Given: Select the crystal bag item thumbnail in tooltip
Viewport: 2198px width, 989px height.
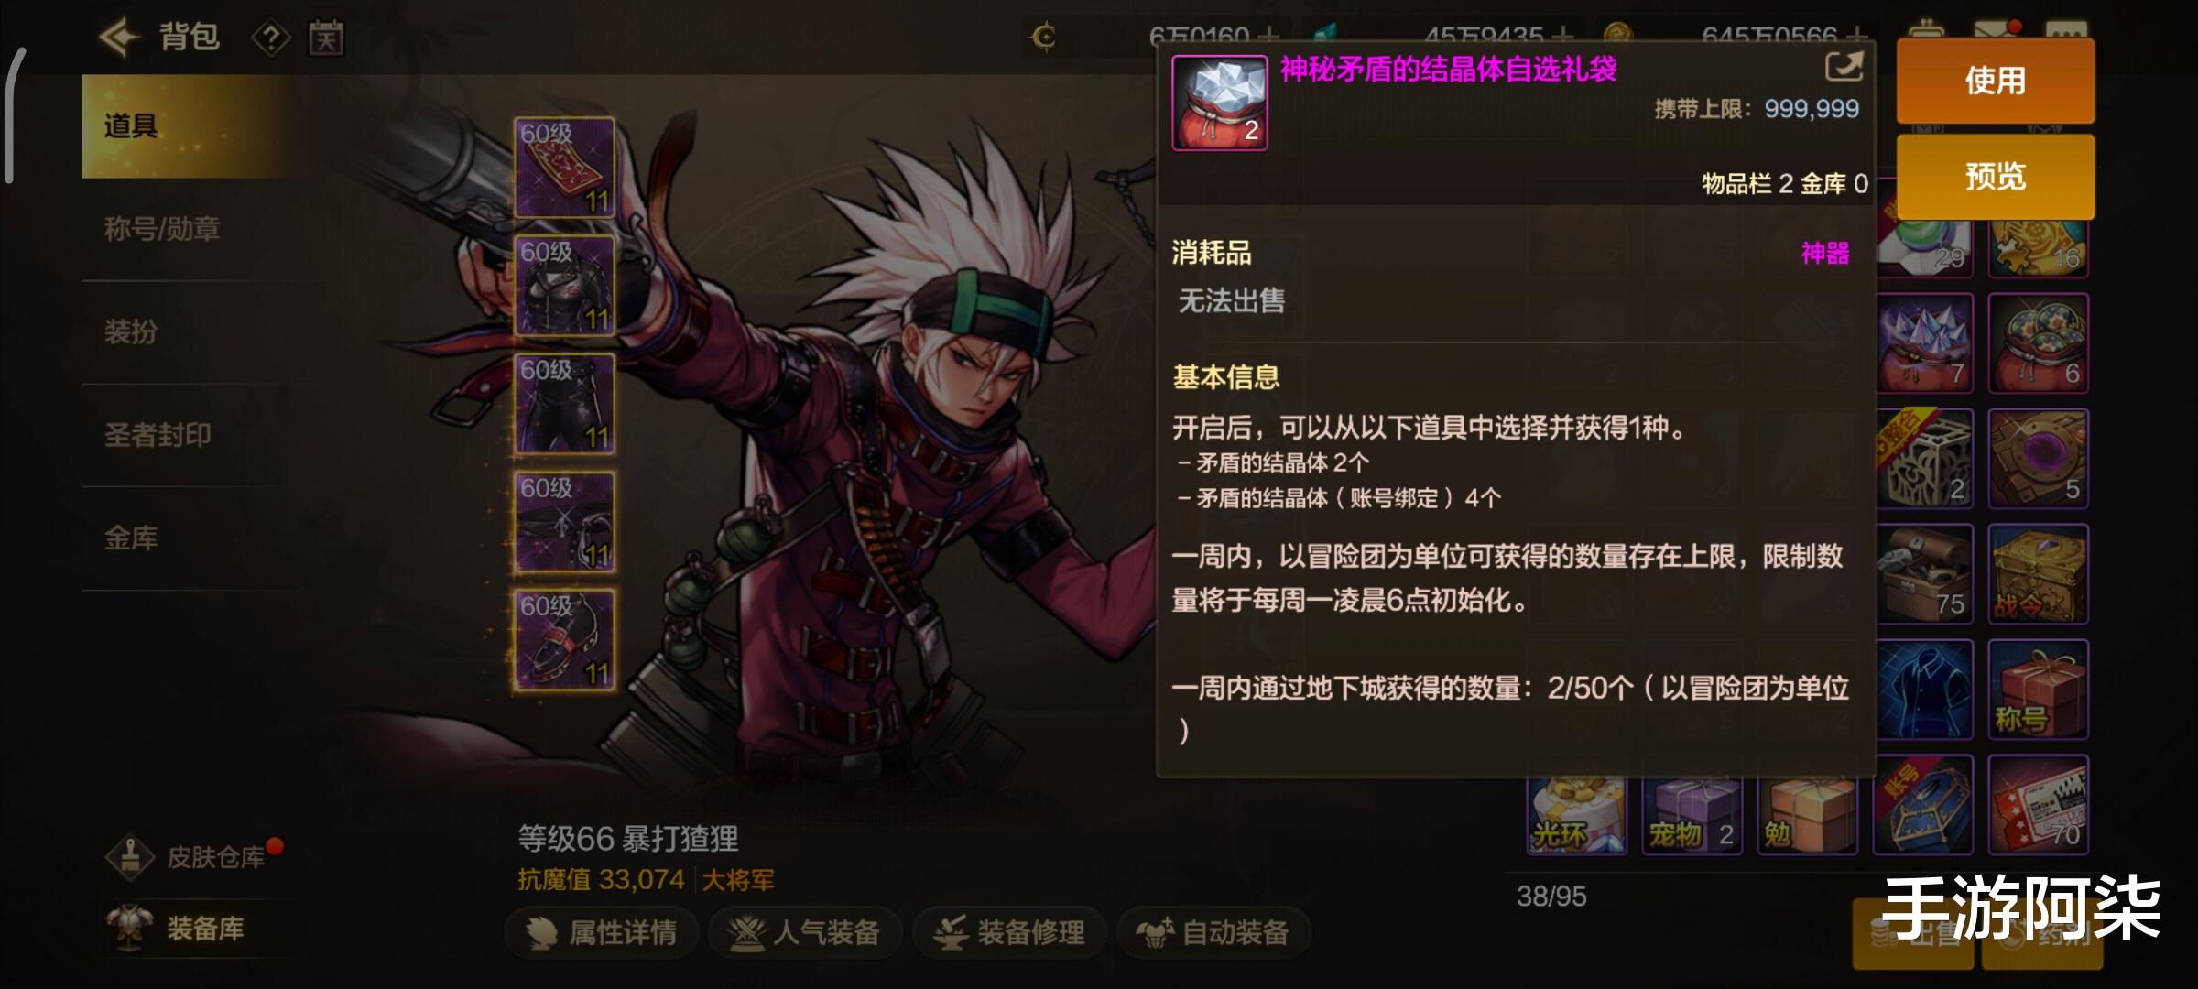Looking at the screenshot, I should click(1220, 103).
